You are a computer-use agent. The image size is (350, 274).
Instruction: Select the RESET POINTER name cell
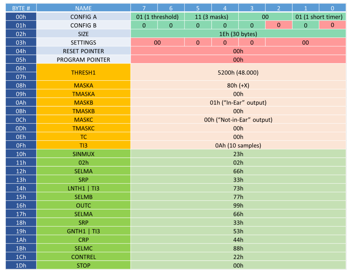coord(83,51)
